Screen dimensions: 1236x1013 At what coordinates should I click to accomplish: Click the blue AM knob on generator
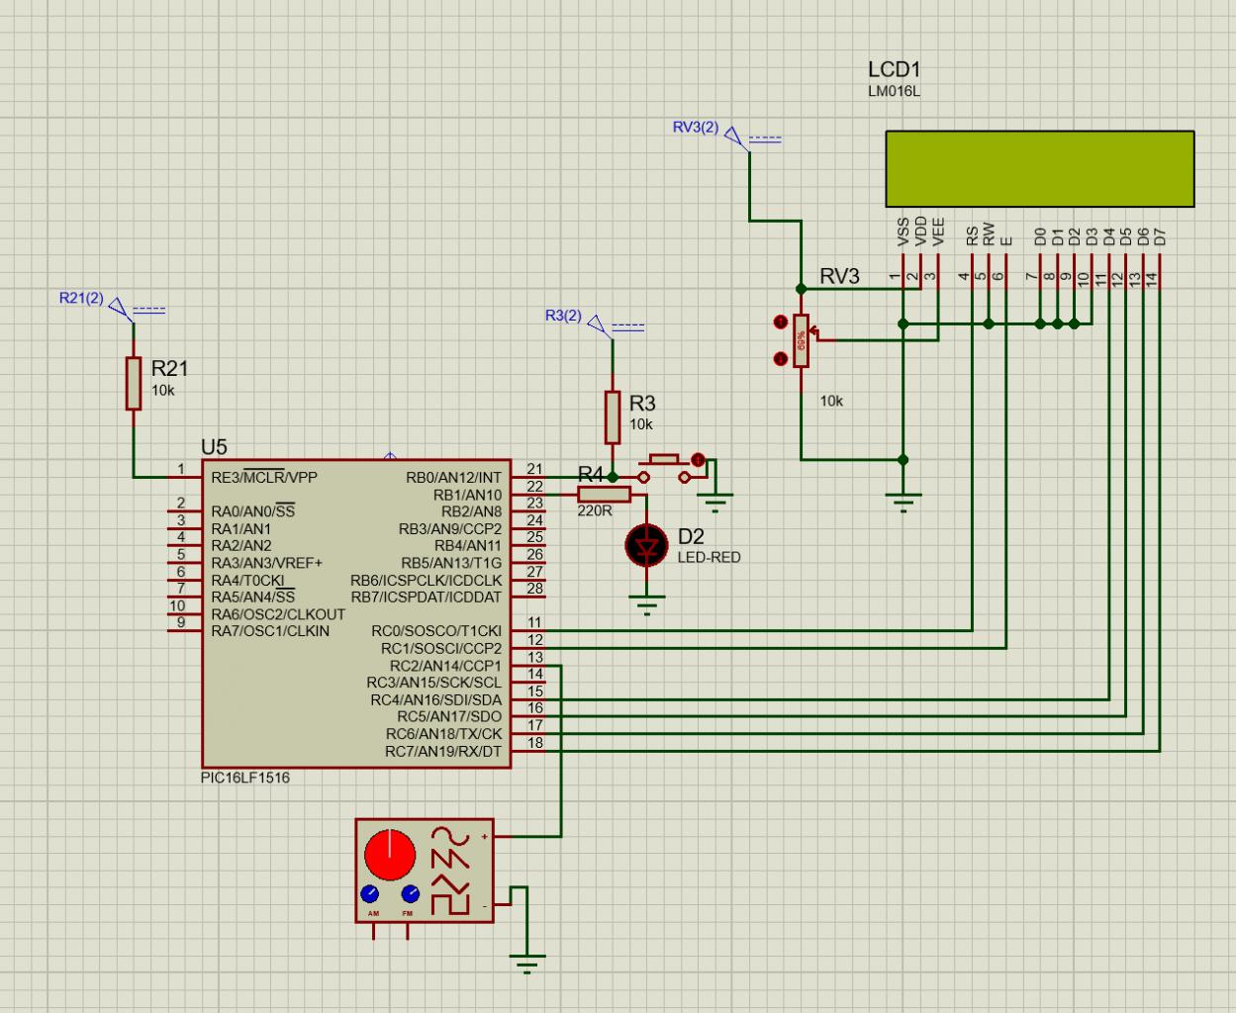(370, 894)
